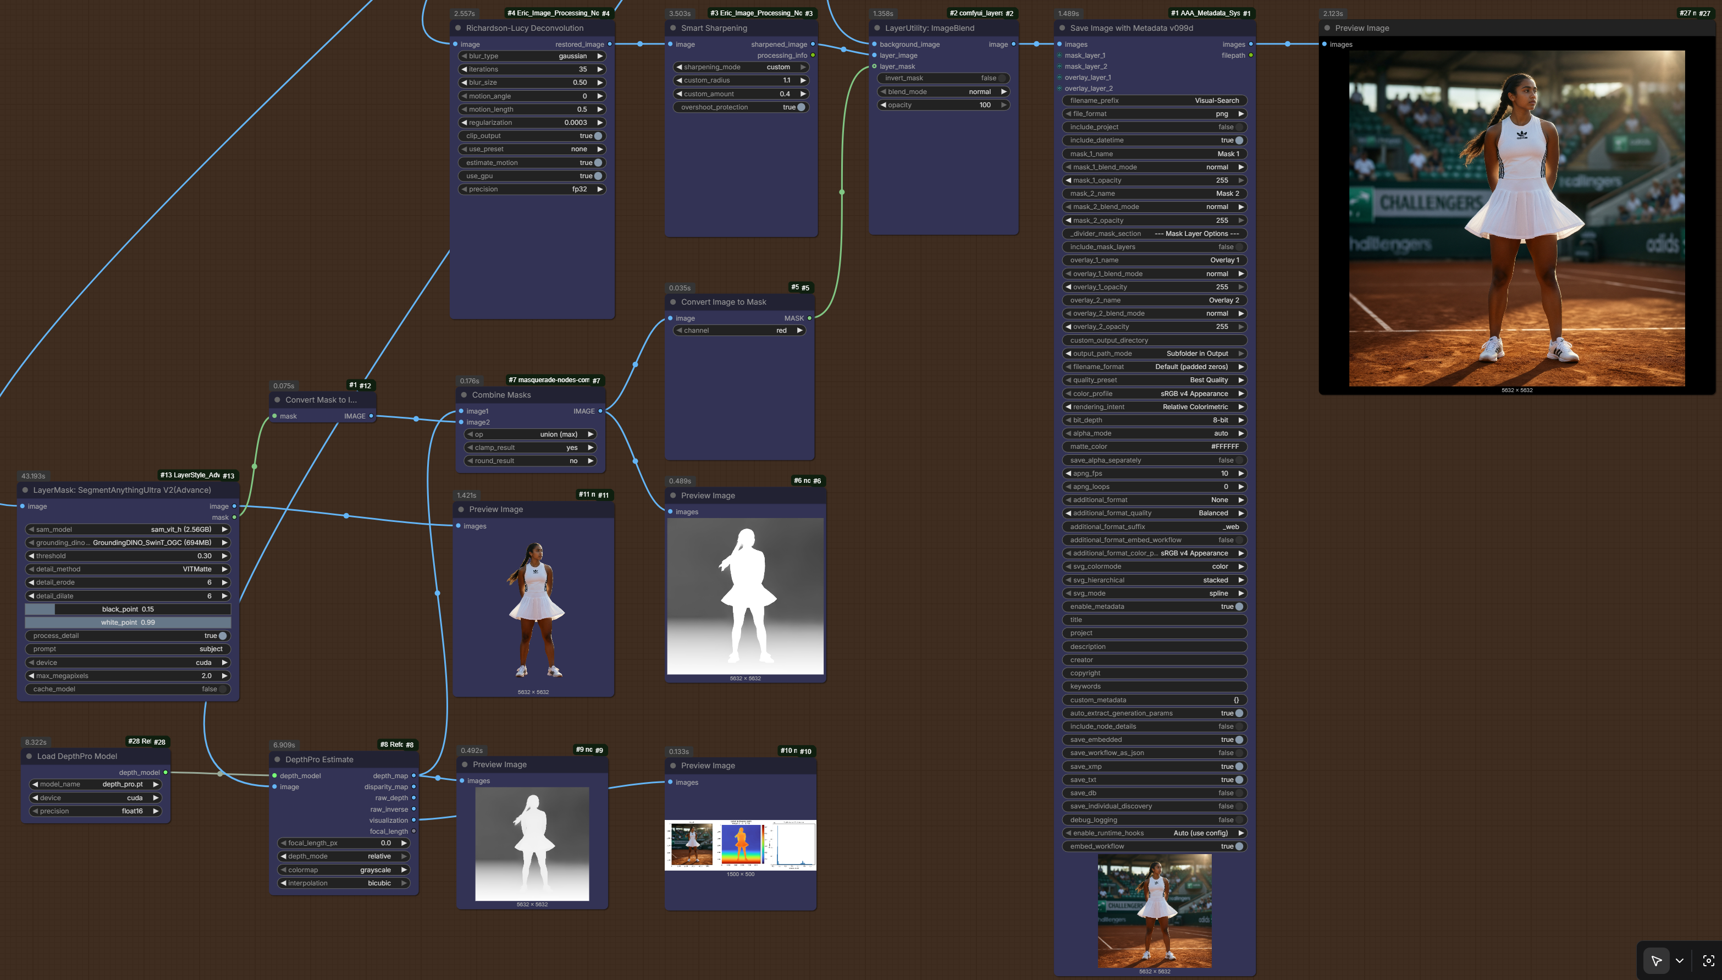Collapse the Convert Image to Mask node dot
1722x980 pixels.
(x=673, y=302)
